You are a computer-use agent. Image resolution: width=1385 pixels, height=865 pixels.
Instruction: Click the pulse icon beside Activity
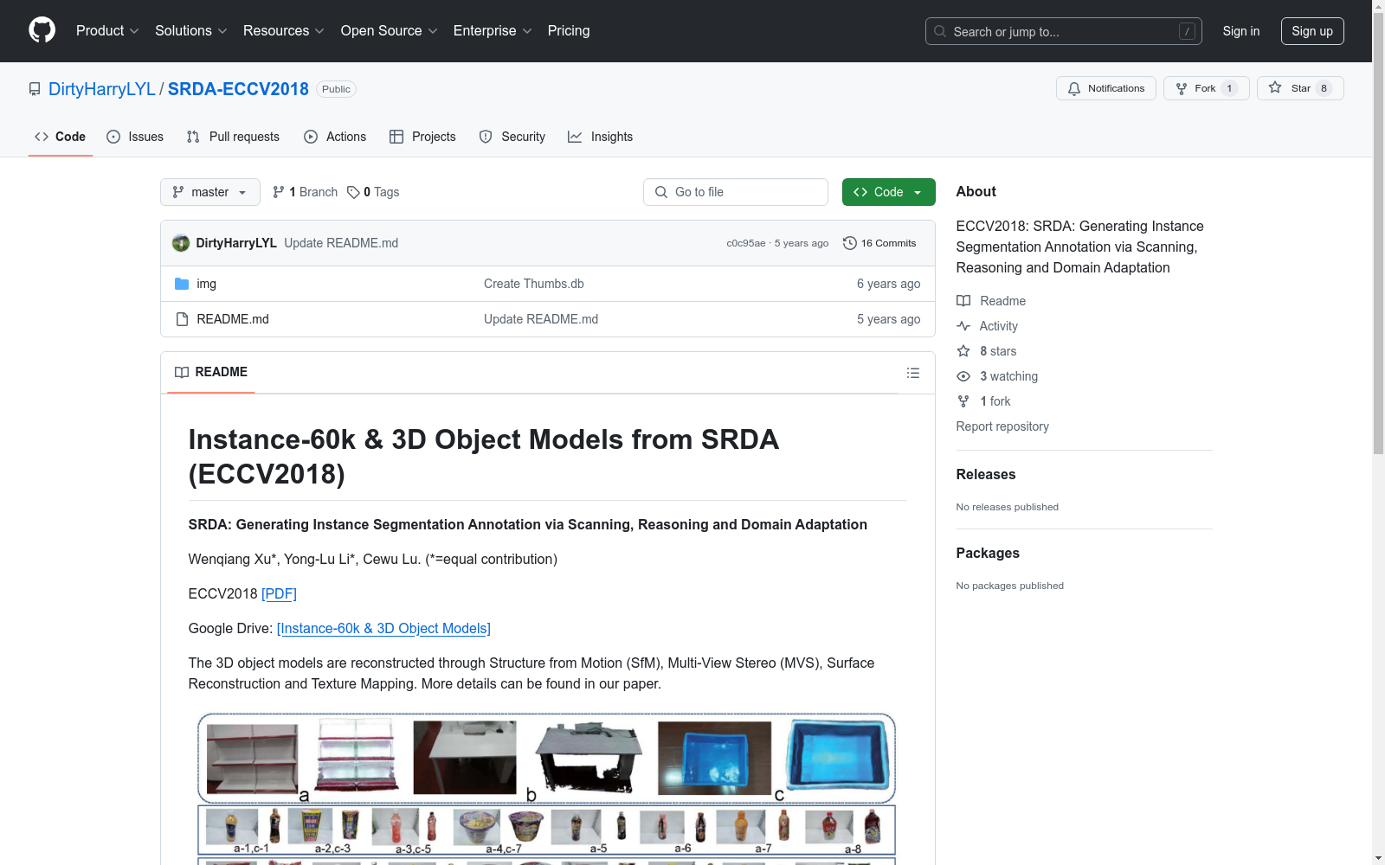point(963,326)
